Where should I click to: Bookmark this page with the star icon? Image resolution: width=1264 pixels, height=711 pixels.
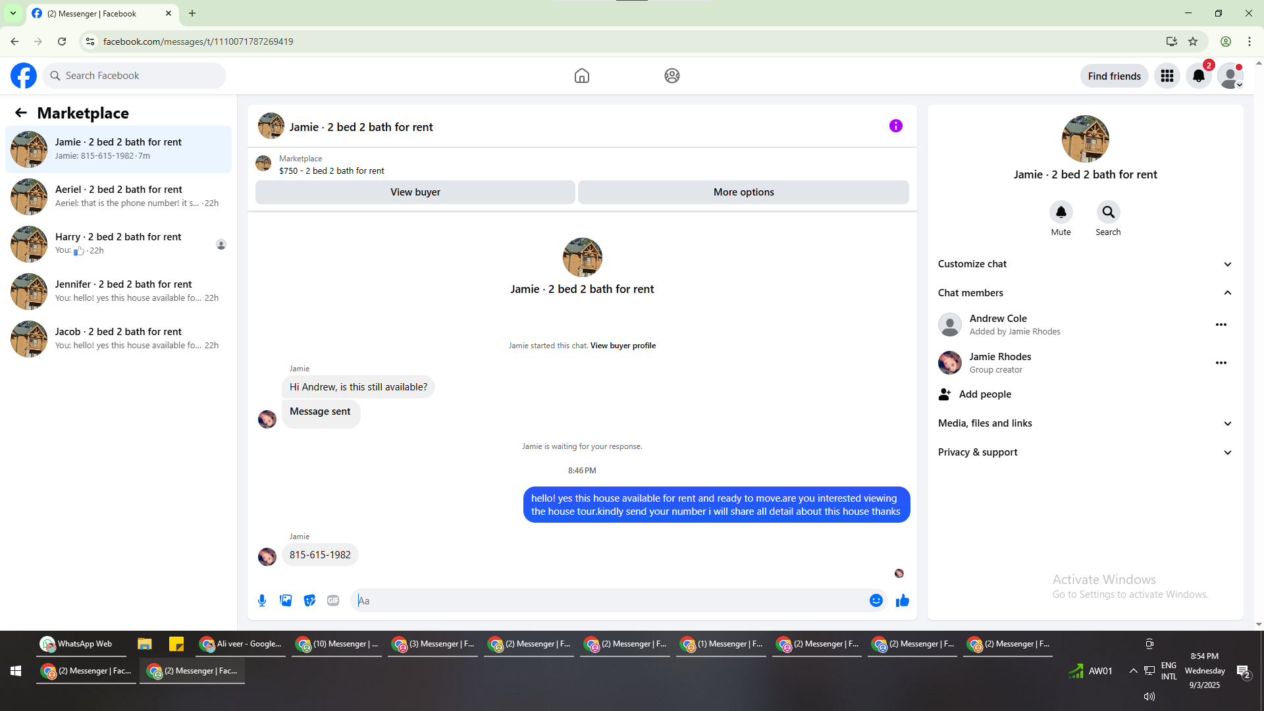[1193, 41]
